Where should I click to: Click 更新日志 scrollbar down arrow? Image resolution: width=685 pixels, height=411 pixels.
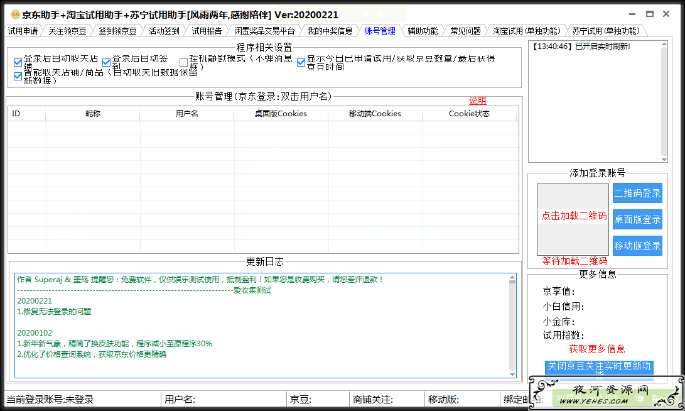pos(512,375)
